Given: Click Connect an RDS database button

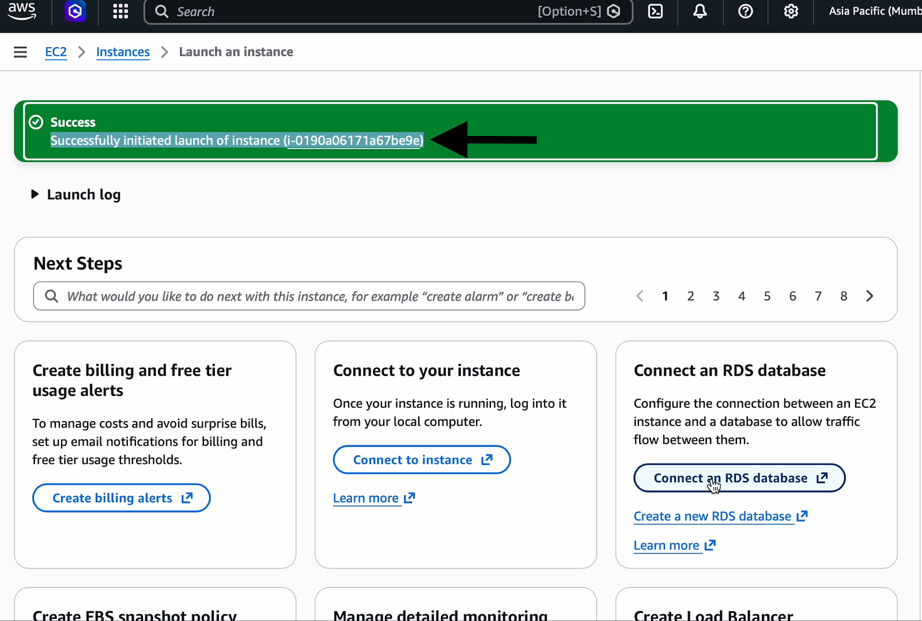Looking at the screenshot, I should (x=739, y=478).
